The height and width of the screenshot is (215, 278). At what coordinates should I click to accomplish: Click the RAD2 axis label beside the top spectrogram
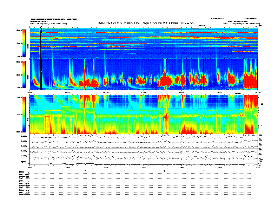click(28, 47)
